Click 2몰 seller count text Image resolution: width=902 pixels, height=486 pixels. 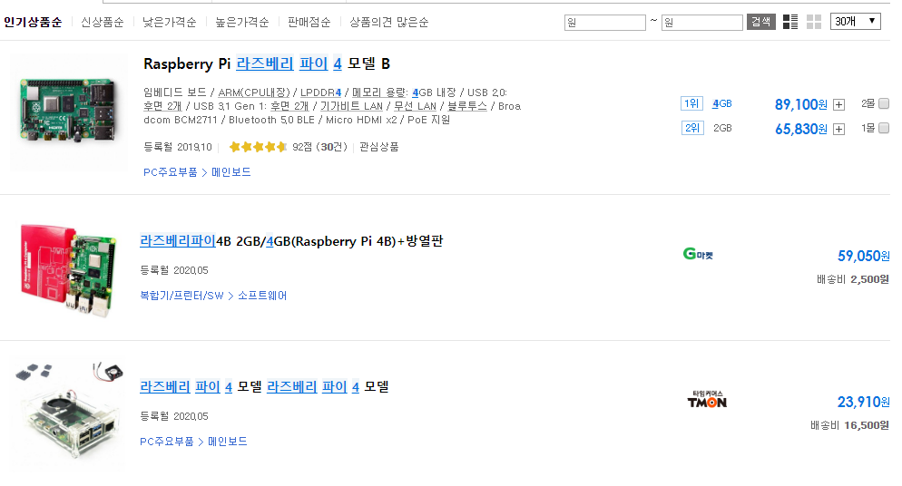point(868,104)
